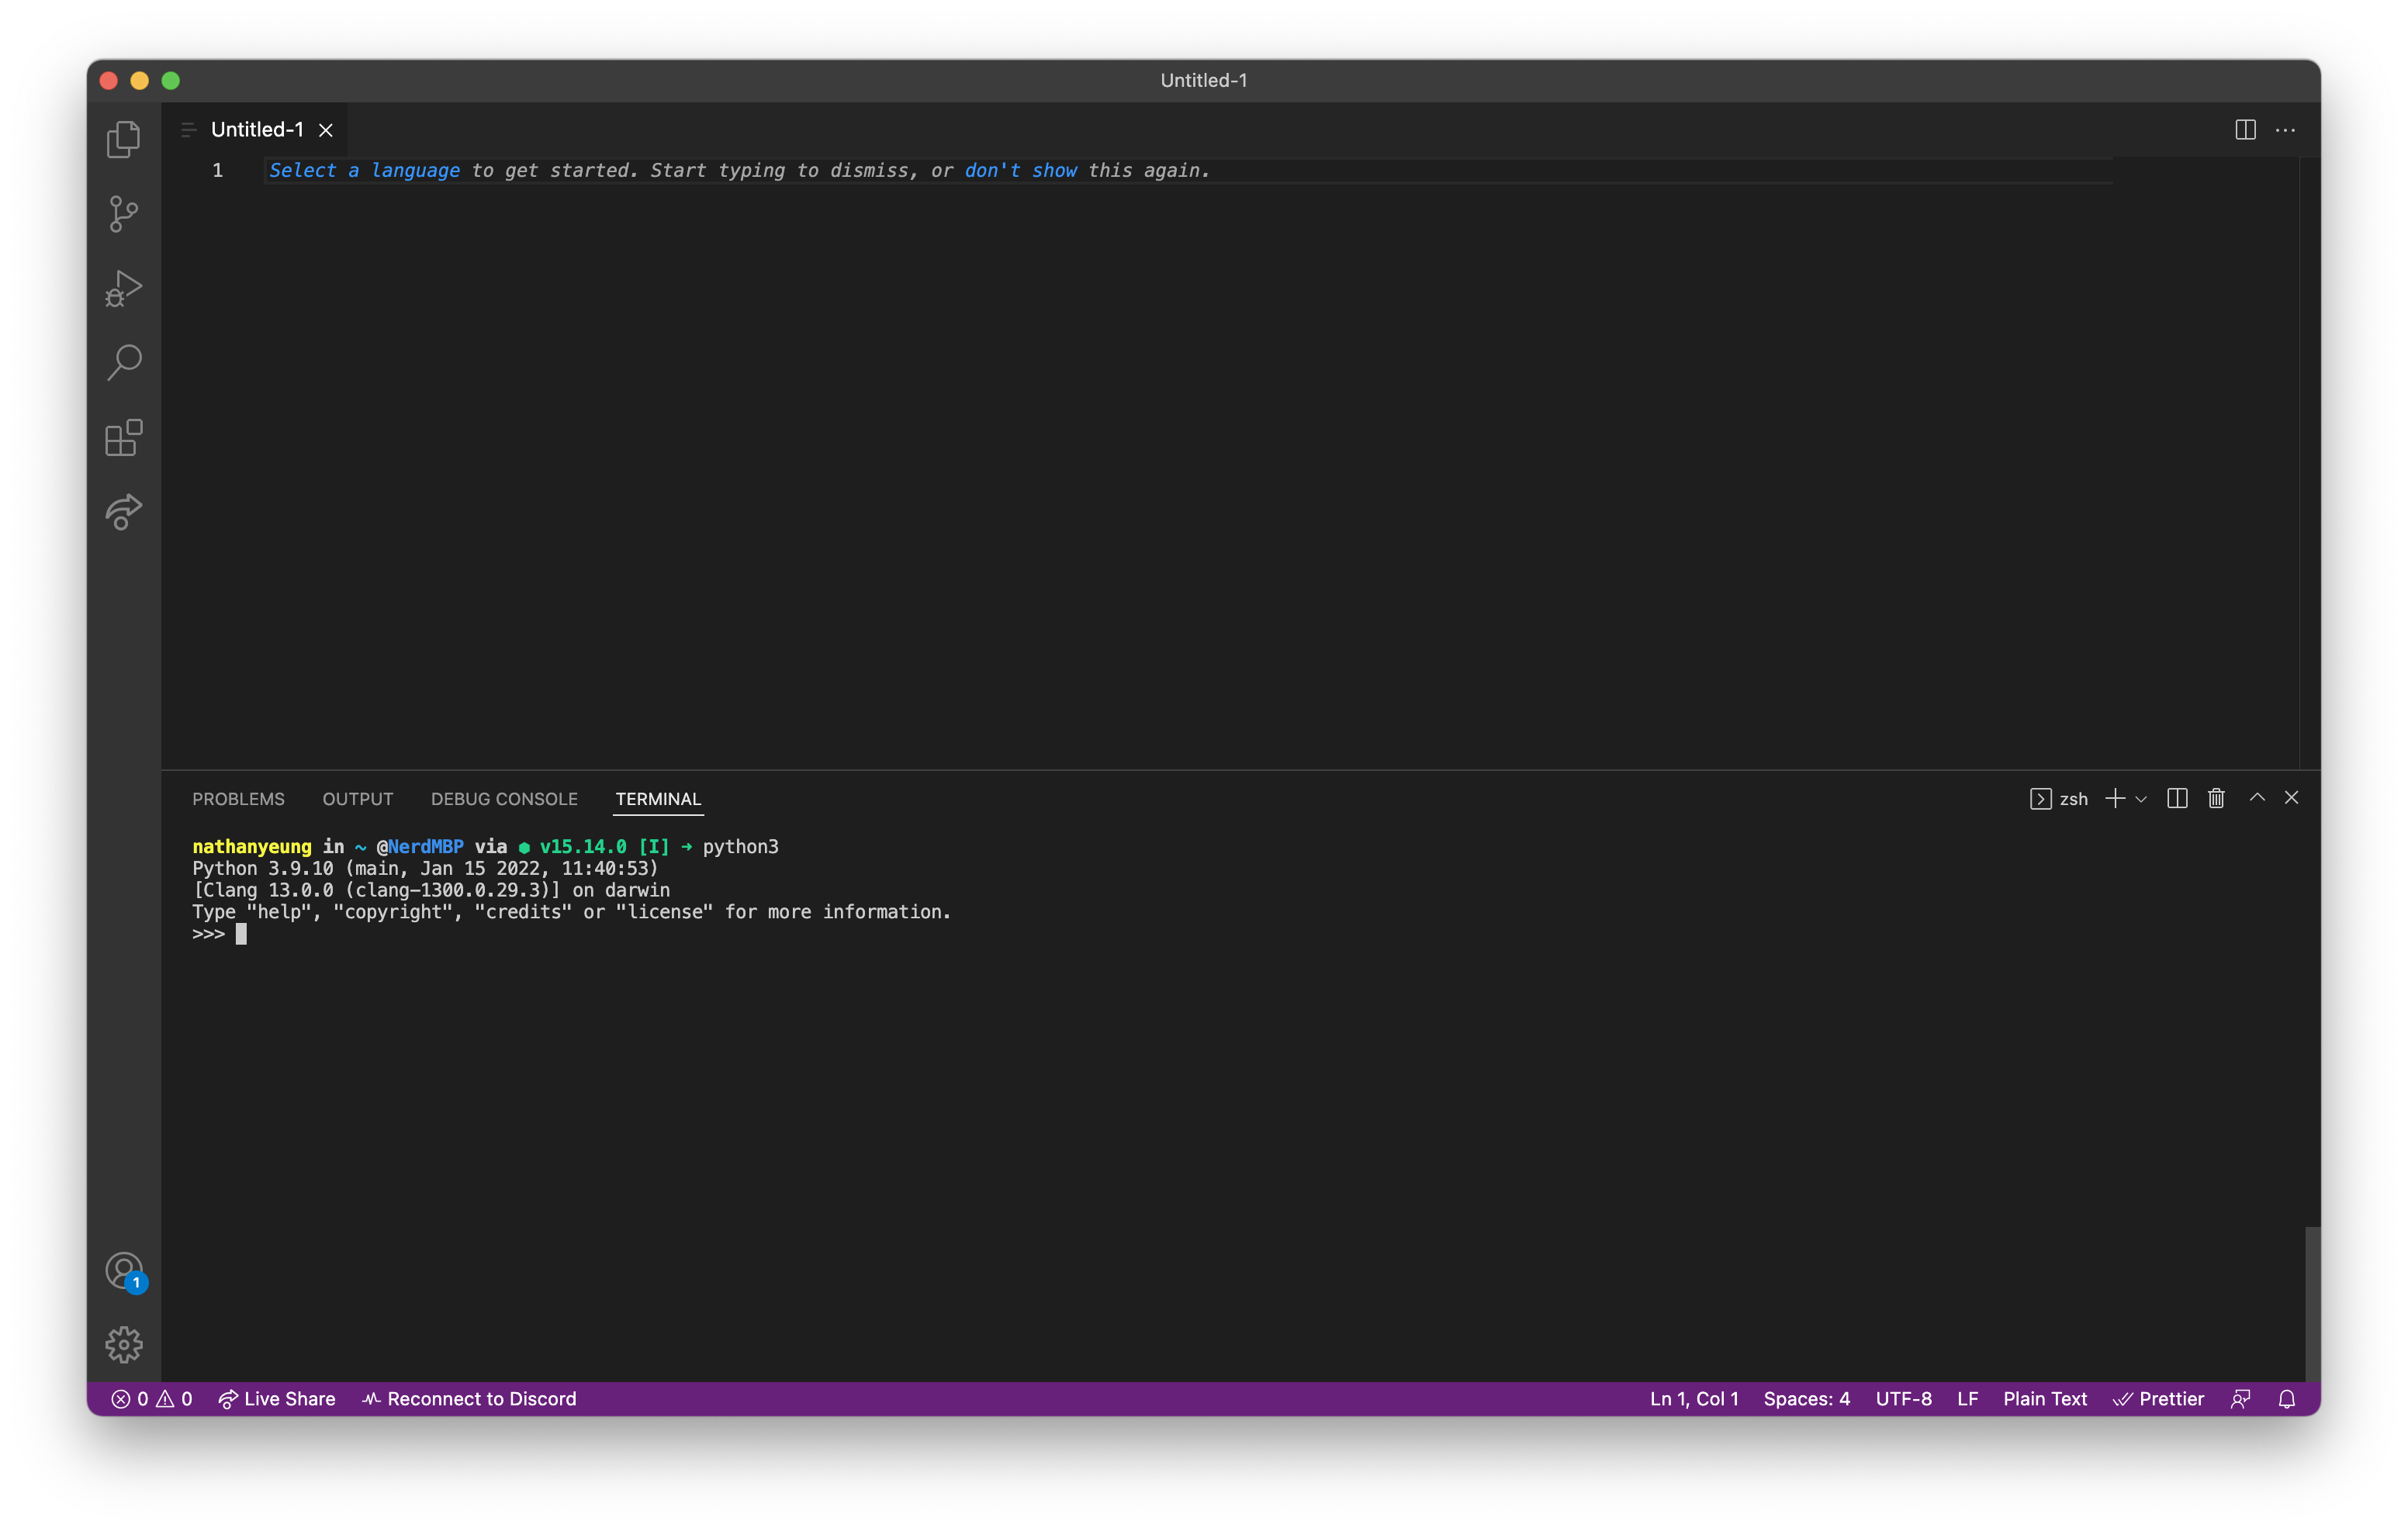Create a new terminal with plus icon
The height and width of the screenshot is (1531, 2408).
[2115, 798]
